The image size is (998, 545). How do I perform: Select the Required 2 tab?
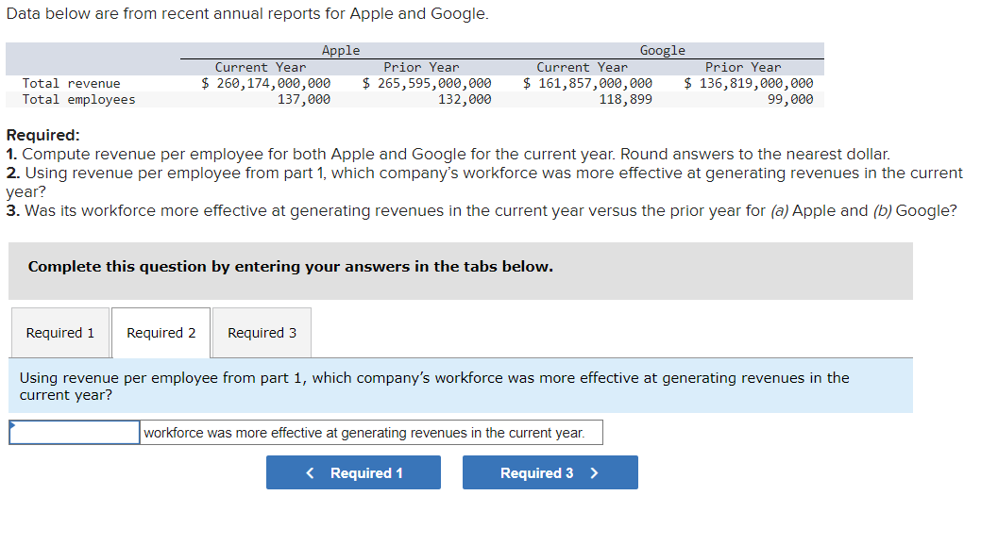click(x=161, y=332)
